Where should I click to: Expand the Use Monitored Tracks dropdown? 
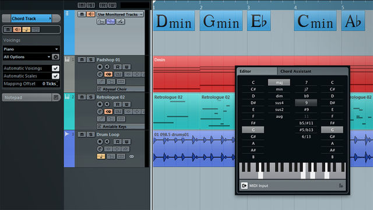(x=120, y=14)
